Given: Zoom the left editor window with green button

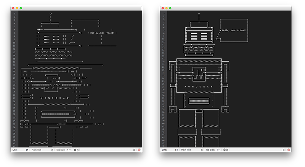Looking at the screenshot, I should pos(21,8).
